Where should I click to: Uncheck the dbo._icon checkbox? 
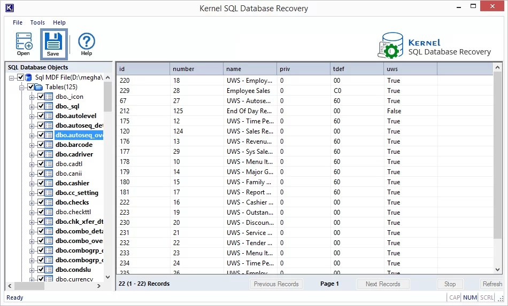(x=41, y=97)
